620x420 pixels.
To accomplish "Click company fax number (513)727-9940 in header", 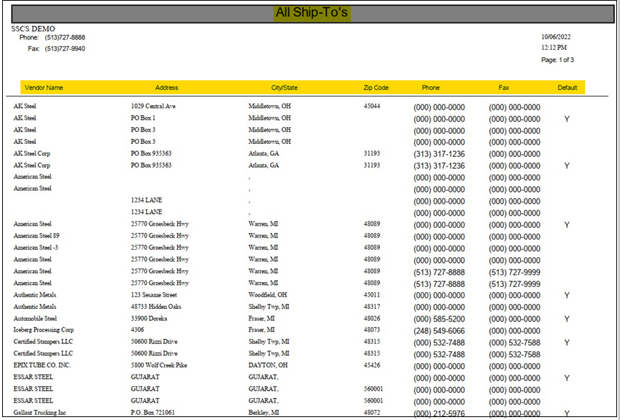I will coord(65,49).
